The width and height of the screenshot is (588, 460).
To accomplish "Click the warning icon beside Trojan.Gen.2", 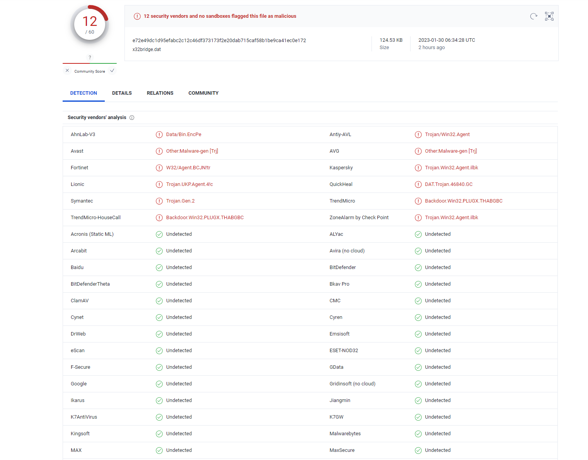I will coord(159,201).
